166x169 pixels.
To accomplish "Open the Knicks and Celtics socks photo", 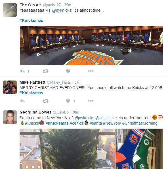I will [139, 149].
